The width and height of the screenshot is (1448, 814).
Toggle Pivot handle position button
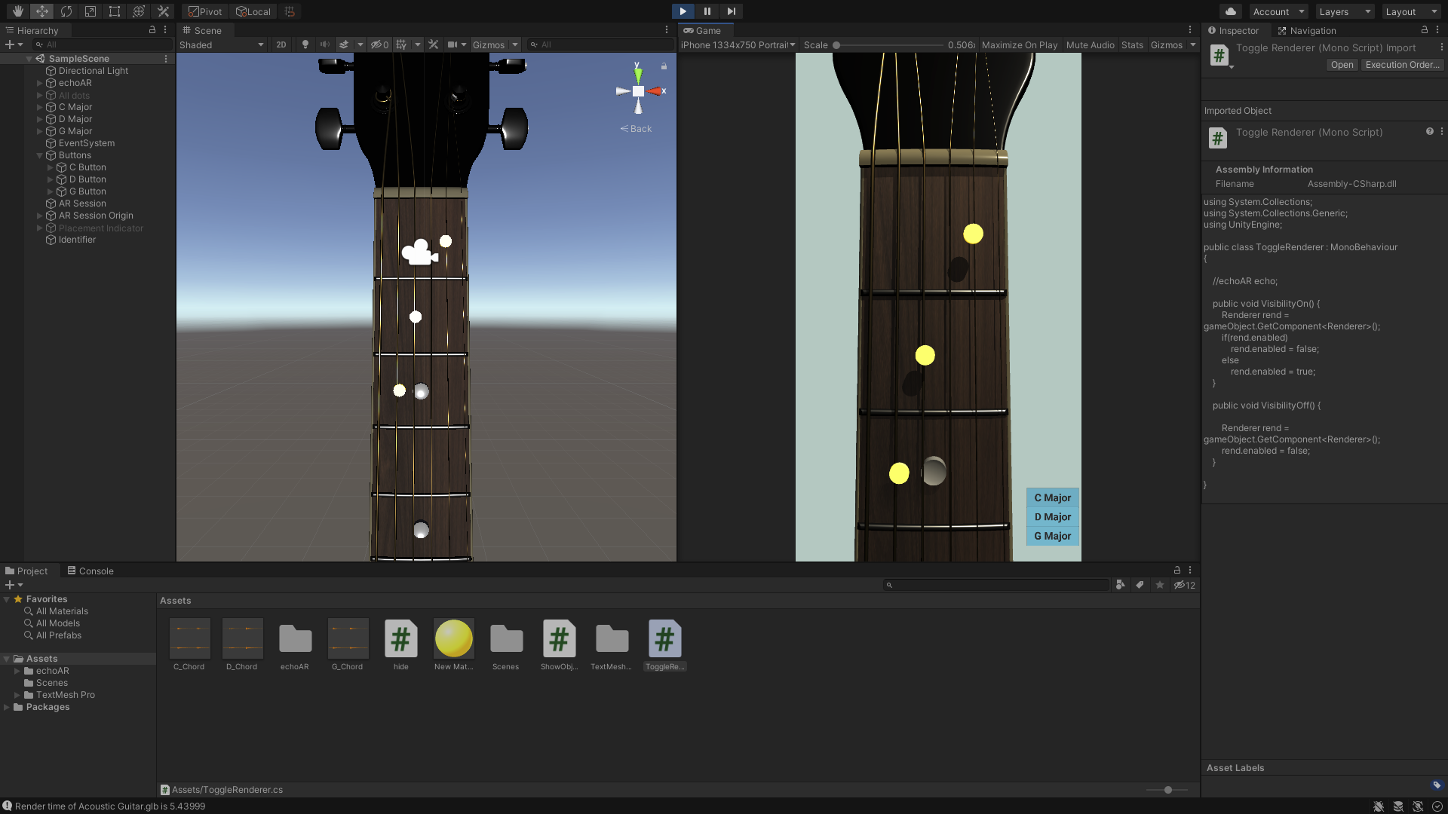coord(206,11)
